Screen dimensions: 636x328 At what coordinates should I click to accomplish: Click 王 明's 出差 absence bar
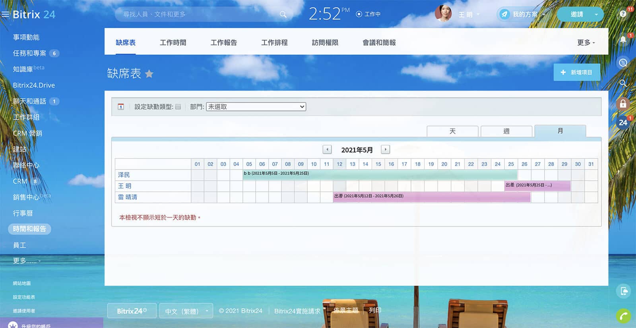[x=537, y=185]
